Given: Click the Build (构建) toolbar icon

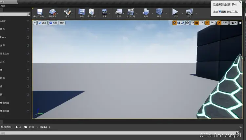Looking at the screenshot, I should [x=146, y=12].
